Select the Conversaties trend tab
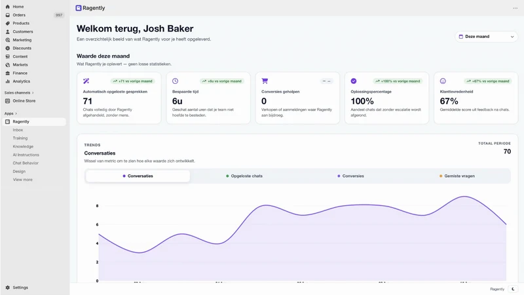This screenshot has height=295, width=524. [138, 176]
